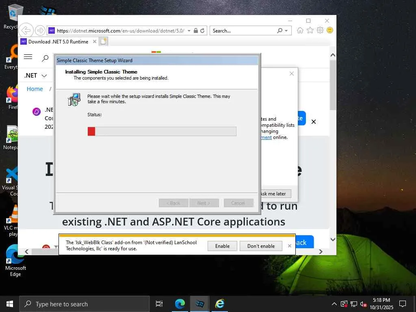The width and height of the screenshot is (416, 312).
Task: Open the Windows Start menu
Action: [10, 304]
